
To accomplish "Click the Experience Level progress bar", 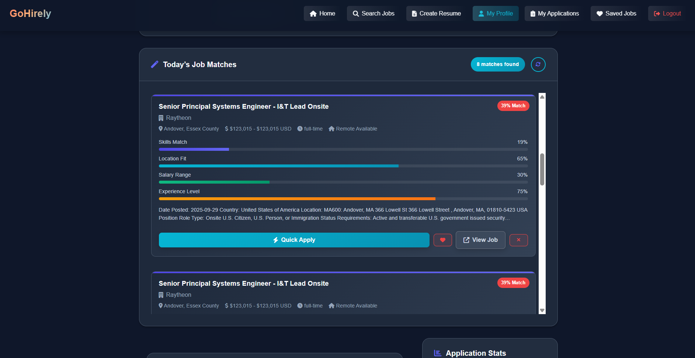I will [343, 199].
